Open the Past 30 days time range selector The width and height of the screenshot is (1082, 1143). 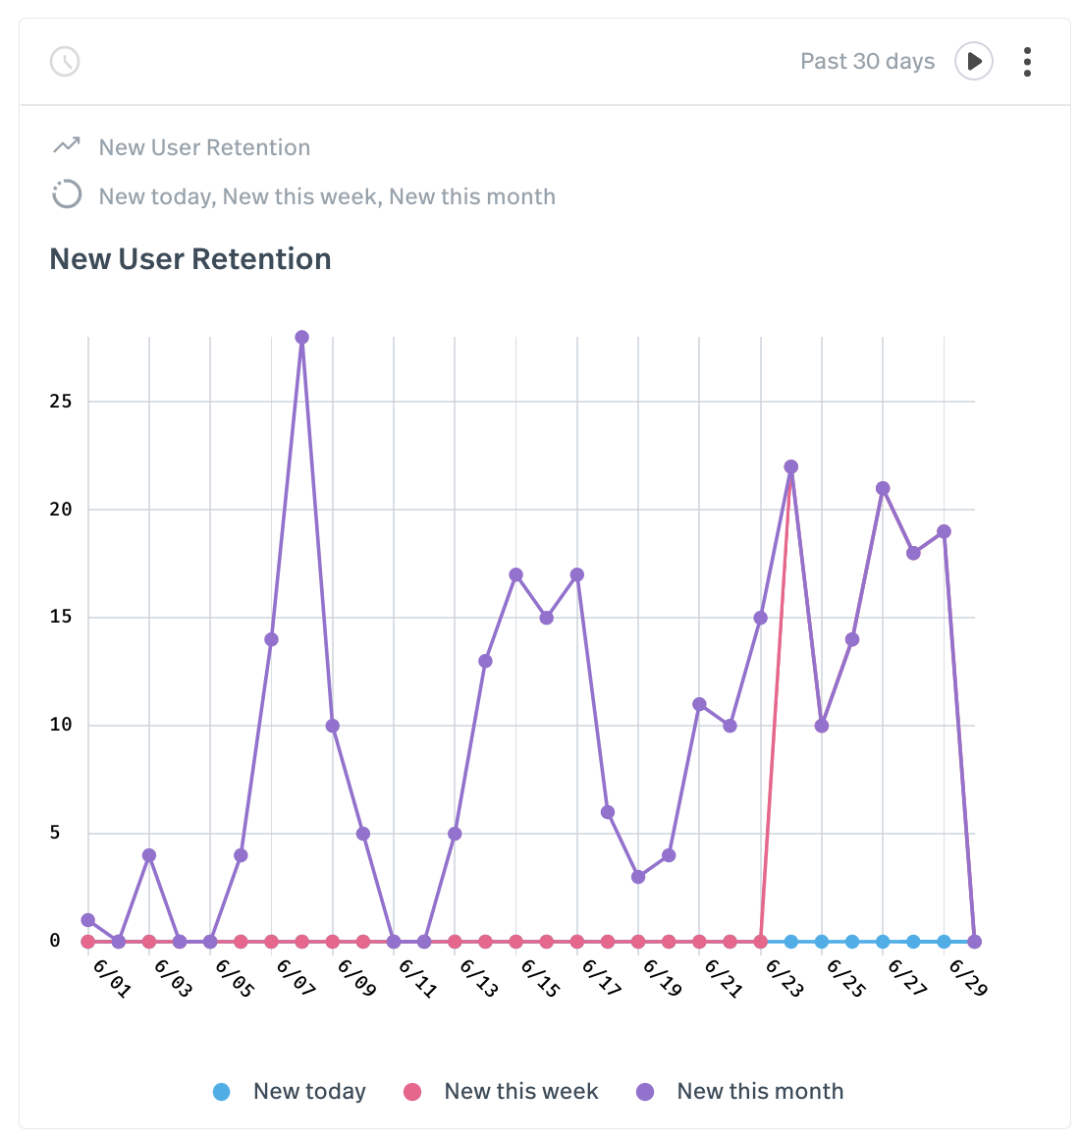tap(867, 61)
